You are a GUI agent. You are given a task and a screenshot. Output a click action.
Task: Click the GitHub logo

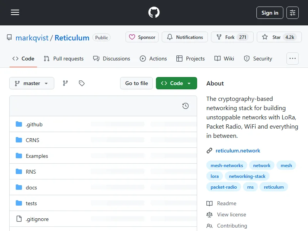click(x=154, y=13)
